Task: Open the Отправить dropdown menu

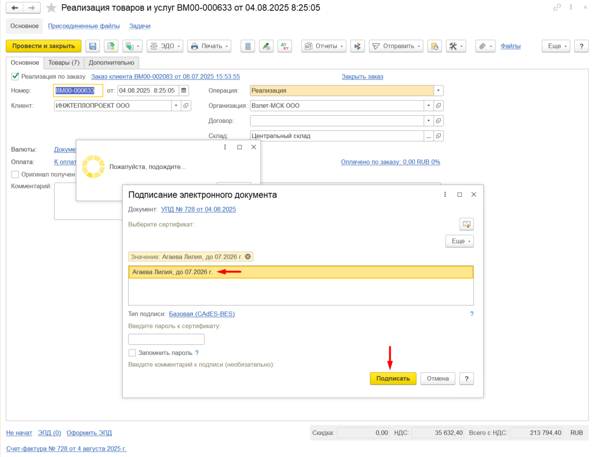Action: tap(396, 46)
